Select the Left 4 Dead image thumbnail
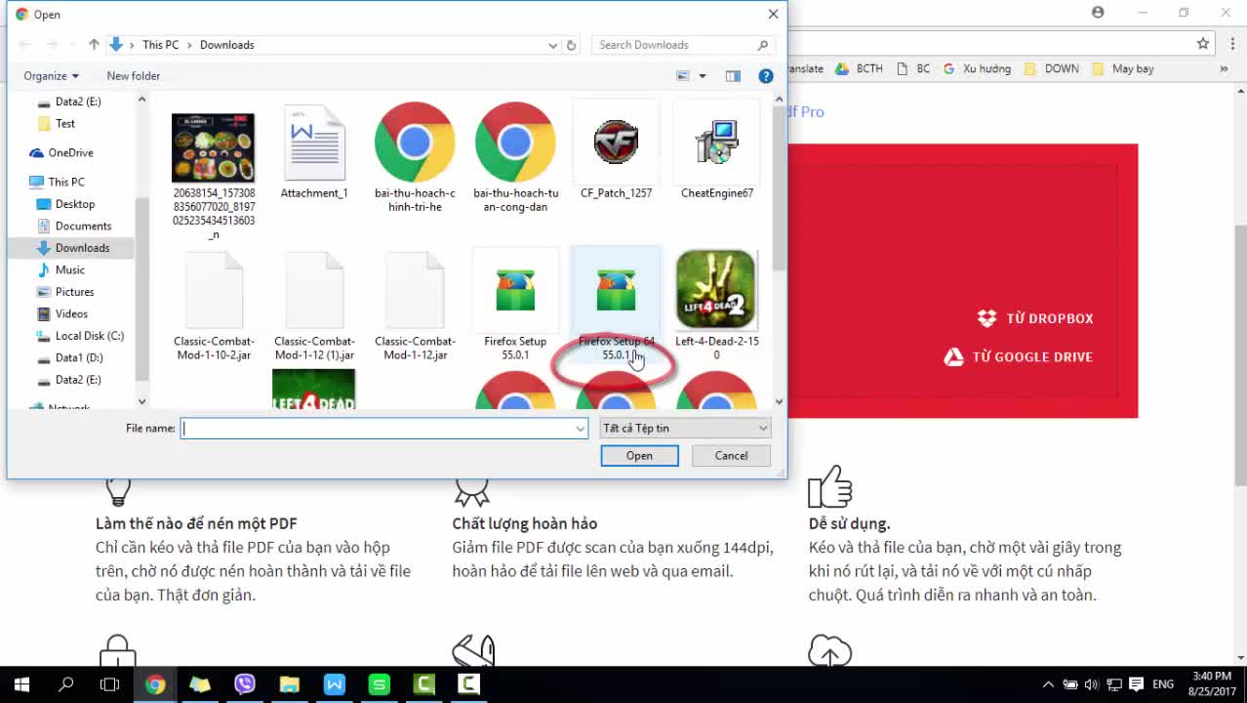This screenshot has width=1247, height=703. (313, 390)
